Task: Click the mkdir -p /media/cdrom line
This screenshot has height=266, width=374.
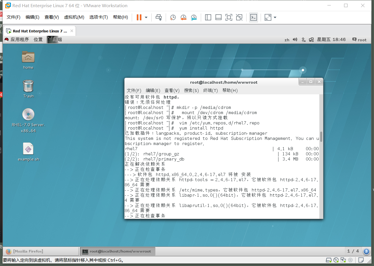Action: 178,107
